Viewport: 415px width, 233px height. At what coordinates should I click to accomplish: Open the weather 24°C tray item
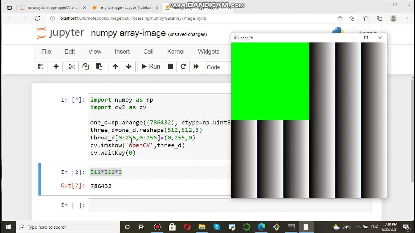click(x=342, y=227)
